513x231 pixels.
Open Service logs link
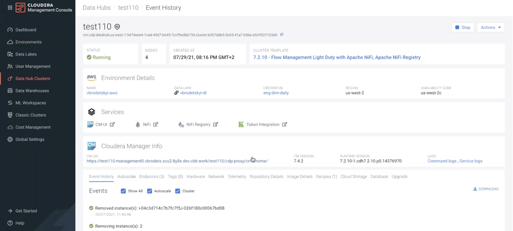(471, 161)
